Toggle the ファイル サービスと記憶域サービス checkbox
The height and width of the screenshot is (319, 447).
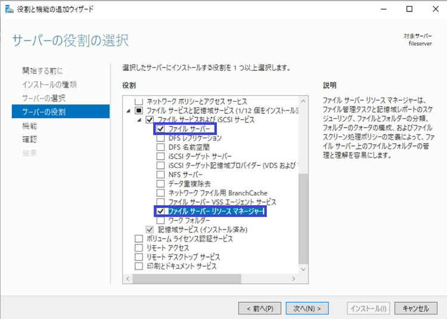139,111
